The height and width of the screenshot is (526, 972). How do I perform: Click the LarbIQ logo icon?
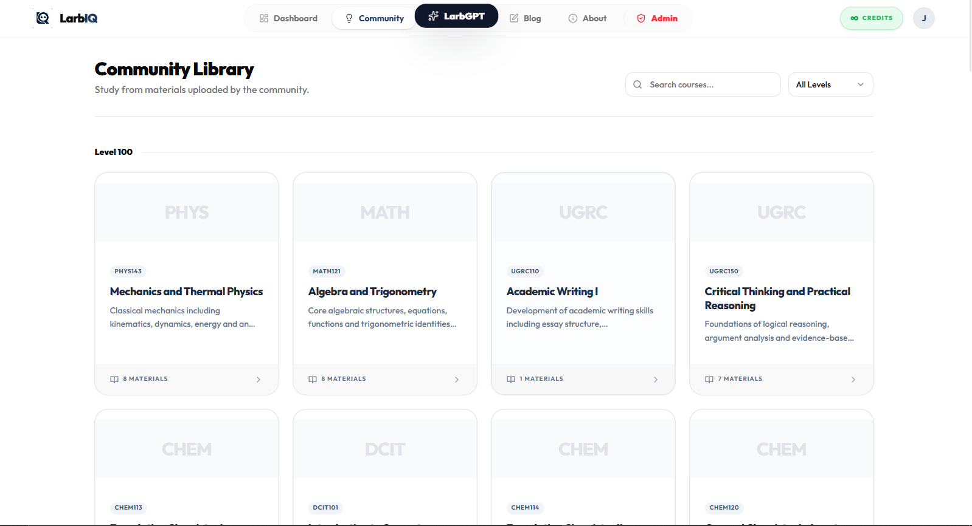pyautogui.click(x=43, y=18)
